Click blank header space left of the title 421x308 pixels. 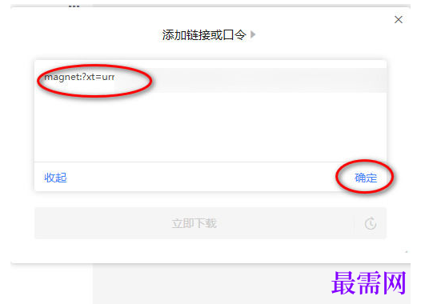(86, 35)
